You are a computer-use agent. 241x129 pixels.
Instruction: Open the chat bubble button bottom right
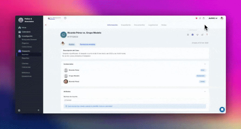[x=222, y=109]
